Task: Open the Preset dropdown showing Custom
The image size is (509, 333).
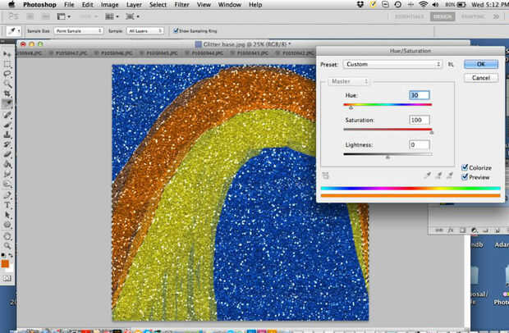Action: (392, 63)
